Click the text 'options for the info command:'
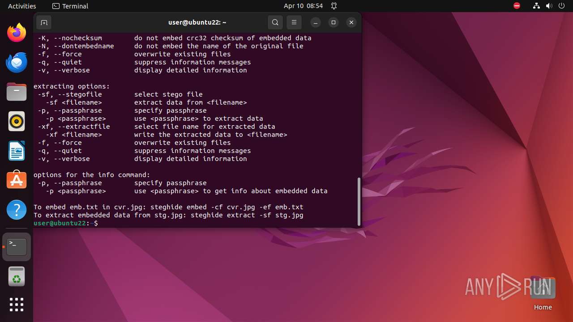573x322 pixels. (92, 175)
